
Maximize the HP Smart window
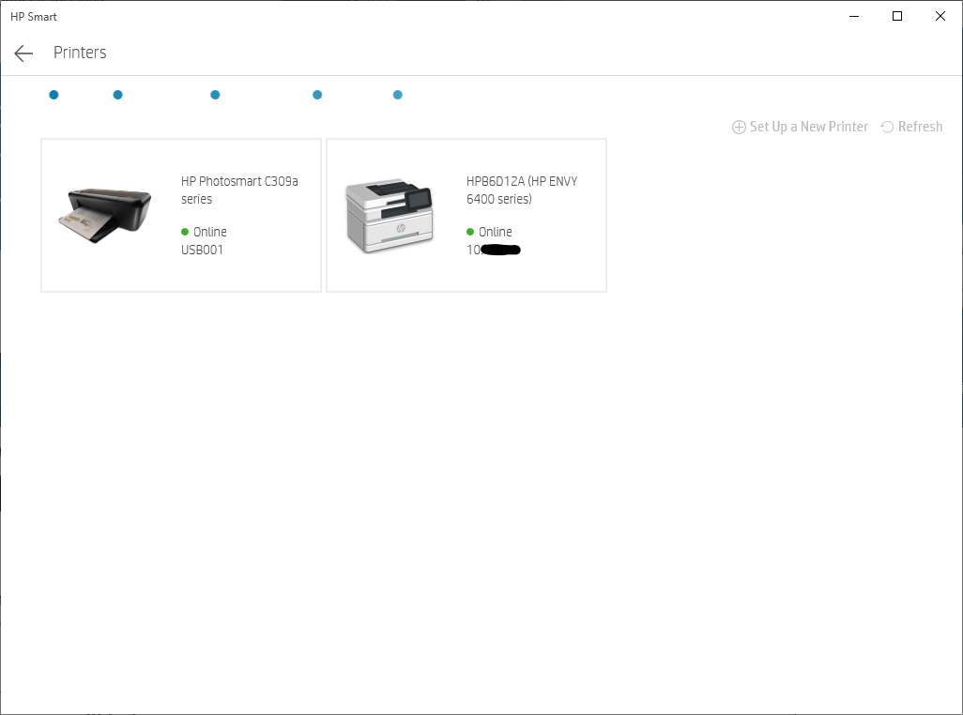(897, 17)
